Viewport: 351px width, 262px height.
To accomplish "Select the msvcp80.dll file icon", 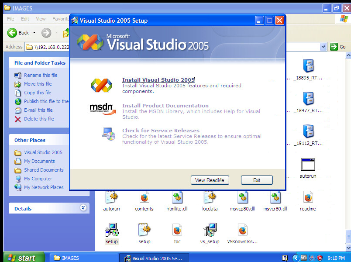I will pos(242,198).
